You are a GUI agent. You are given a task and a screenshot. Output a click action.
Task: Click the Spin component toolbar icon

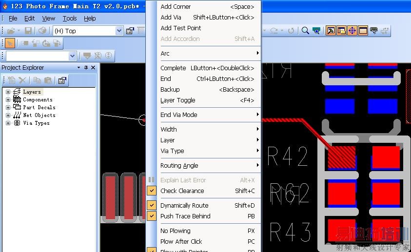[x=46, y=43]
